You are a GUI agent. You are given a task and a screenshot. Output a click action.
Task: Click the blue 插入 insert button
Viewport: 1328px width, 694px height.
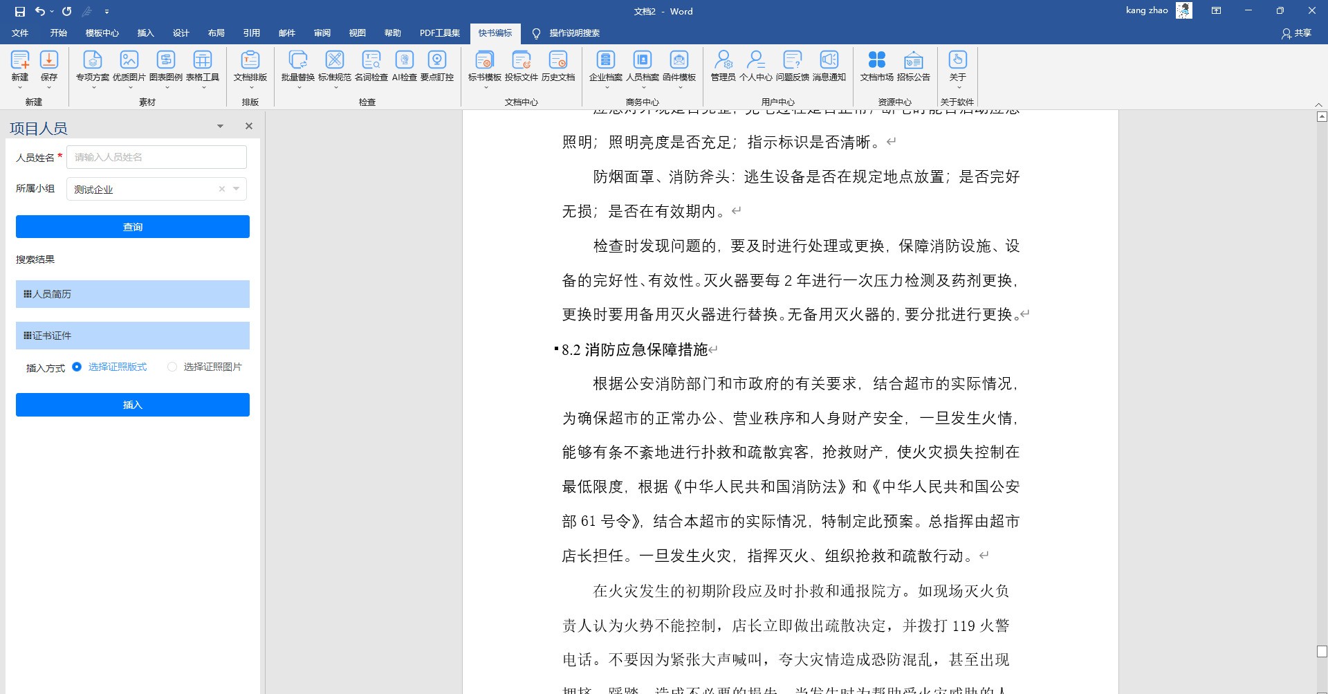(133, 405)
